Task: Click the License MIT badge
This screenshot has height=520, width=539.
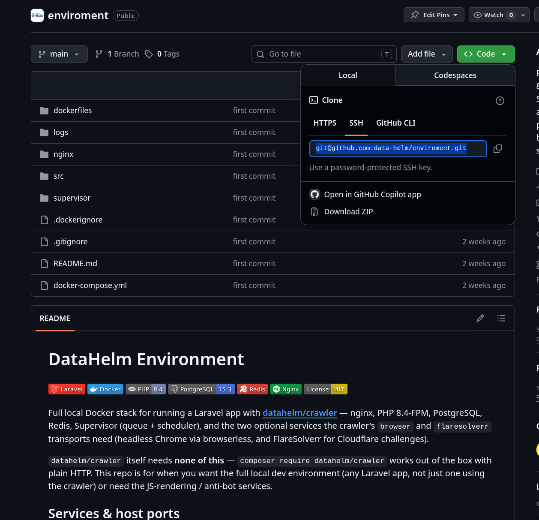Action: [326, 389]
